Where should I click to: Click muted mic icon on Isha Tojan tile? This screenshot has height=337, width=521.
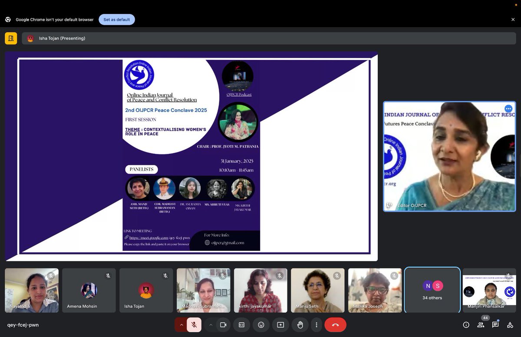click(165, 276)
